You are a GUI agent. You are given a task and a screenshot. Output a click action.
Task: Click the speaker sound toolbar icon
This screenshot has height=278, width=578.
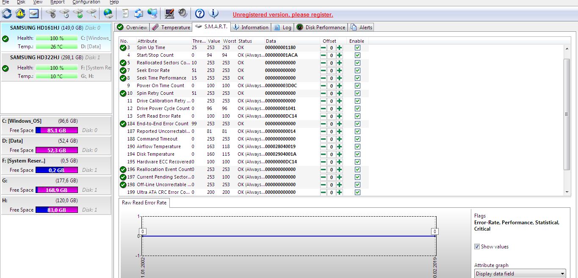click(183, 14)
